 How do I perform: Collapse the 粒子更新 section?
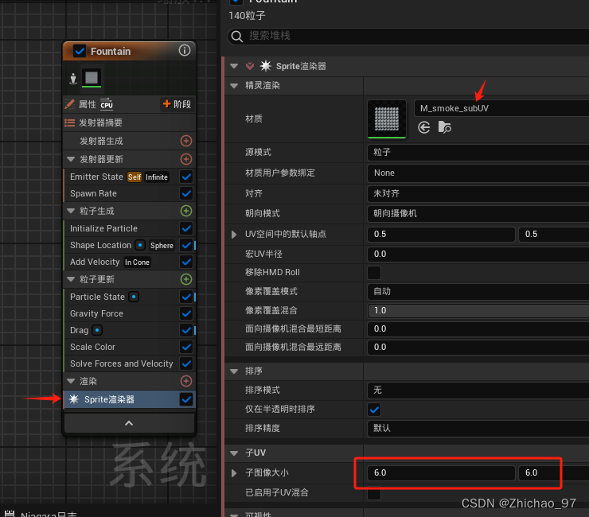pyautogui.click(x=71, y=279)
